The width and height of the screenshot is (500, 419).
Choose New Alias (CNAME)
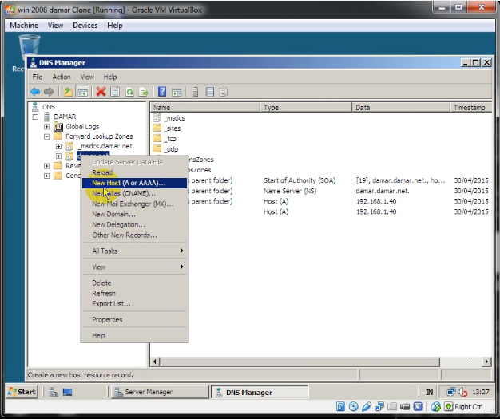[134, 193]
